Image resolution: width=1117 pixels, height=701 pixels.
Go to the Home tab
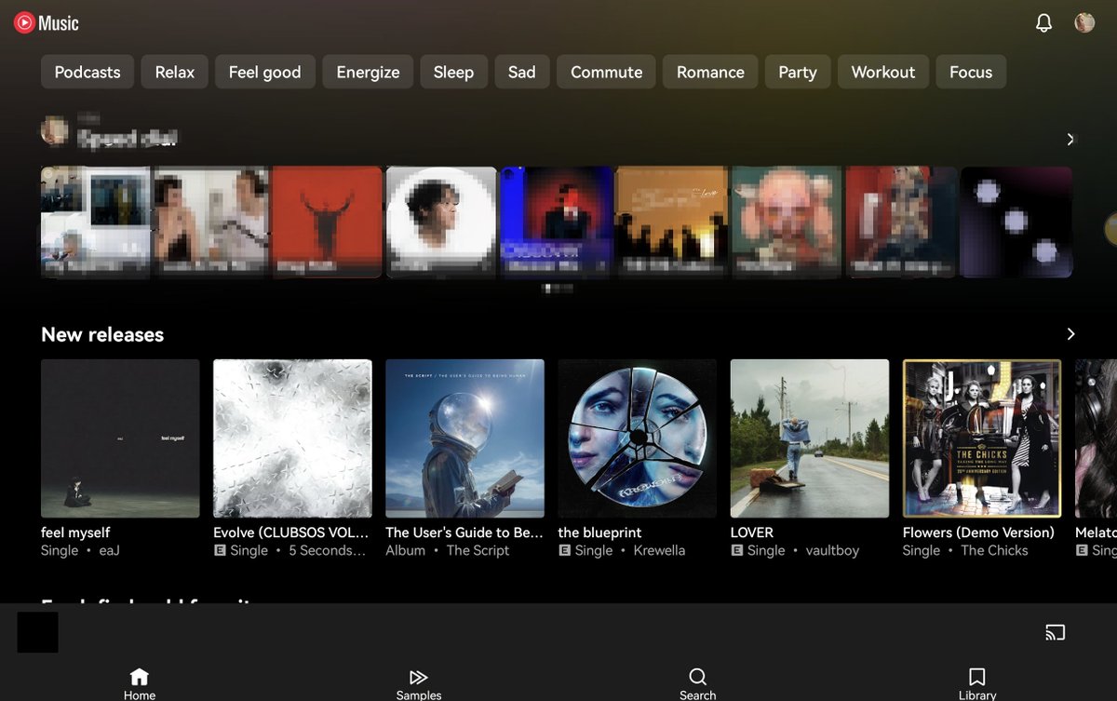tap(140, 684)
